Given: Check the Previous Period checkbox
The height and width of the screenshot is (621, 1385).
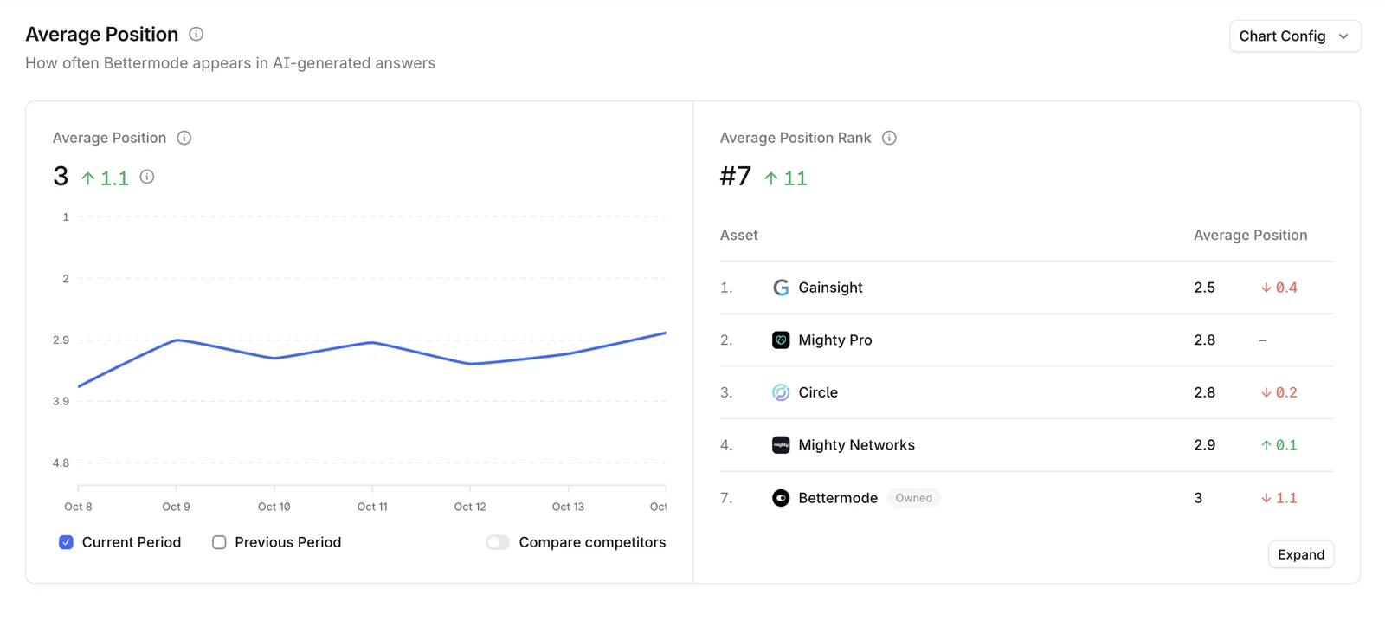Looking at the screenshot, I should pos(219,542).
